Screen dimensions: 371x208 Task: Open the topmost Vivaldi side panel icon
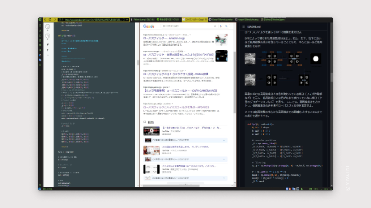click(x=40, y=25)
